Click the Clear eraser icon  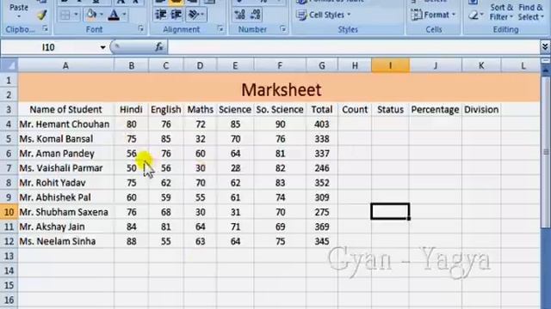474,15
